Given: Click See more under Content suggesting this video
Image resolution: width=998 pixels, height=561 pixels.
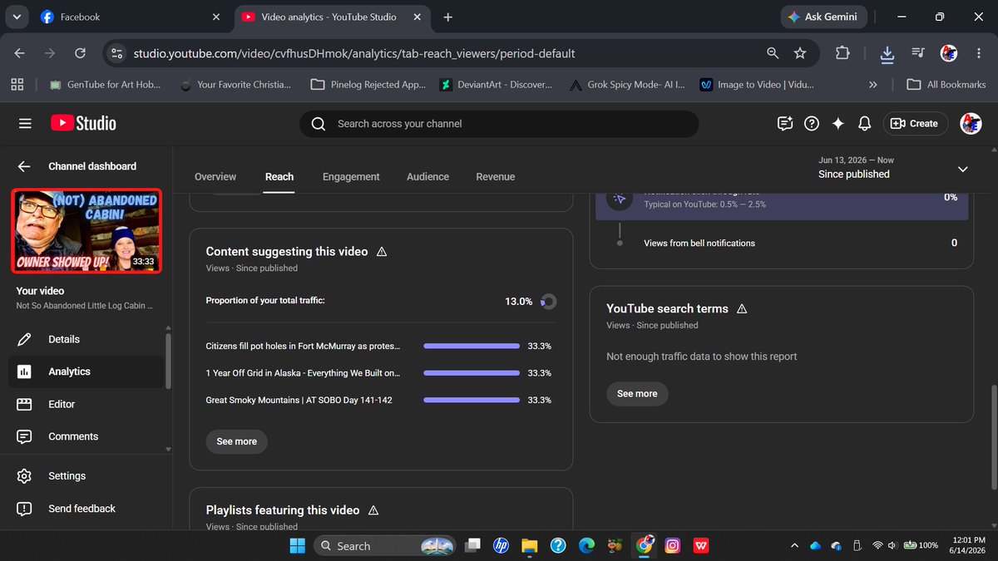Looking at the screenshot, I should 237,441.
